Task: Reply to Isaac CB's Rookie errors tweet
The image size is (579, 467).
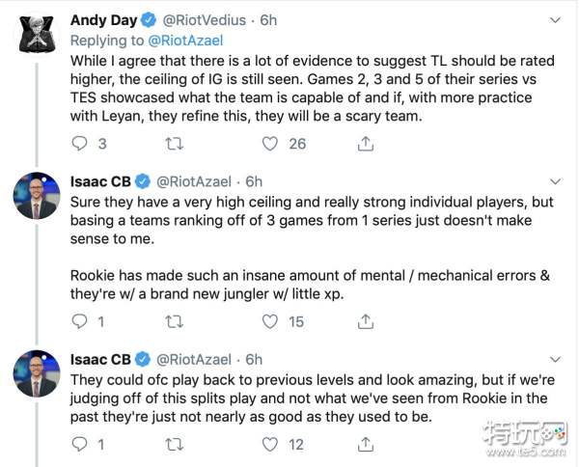Action: point(82,322)
